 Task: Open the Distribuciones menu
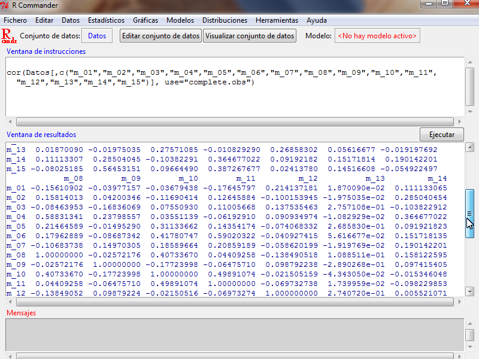click(x=225, y=20)
